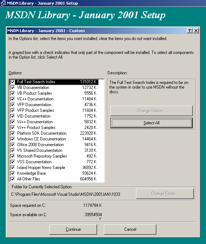The image size is (206, 244).
Task: Close the Custom dialog with X
Action: (196, 31)
